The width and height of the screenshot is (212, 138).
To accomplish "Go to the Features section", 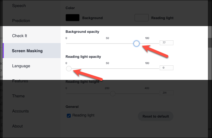I will tap(20, 81).
